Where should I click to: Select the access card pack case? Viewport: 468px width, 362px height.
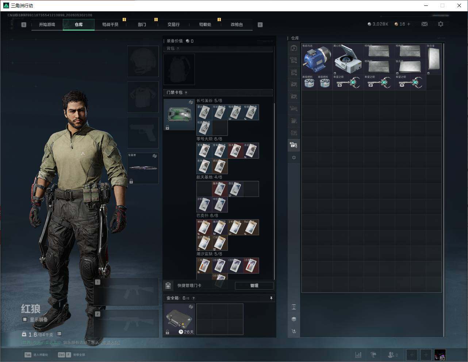click(179, 115)
